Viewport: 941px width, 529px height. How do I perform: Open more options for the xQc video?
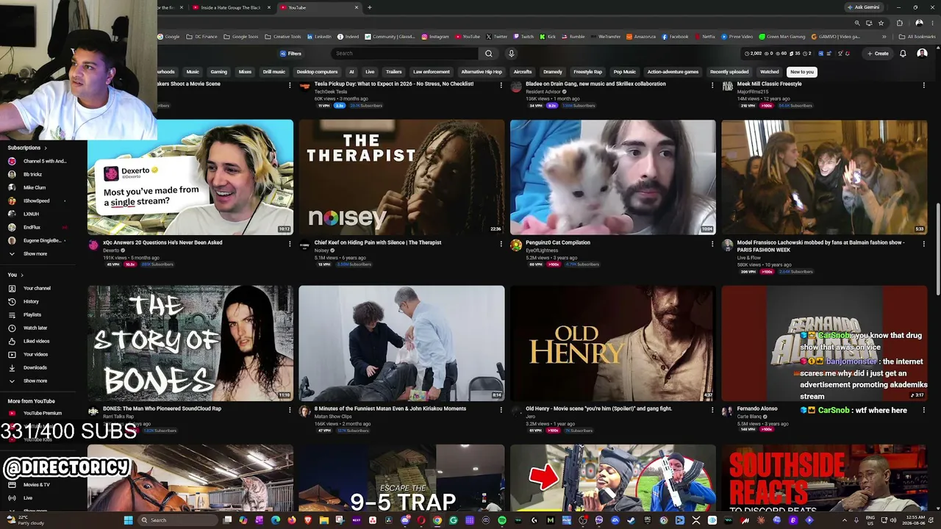290,244
